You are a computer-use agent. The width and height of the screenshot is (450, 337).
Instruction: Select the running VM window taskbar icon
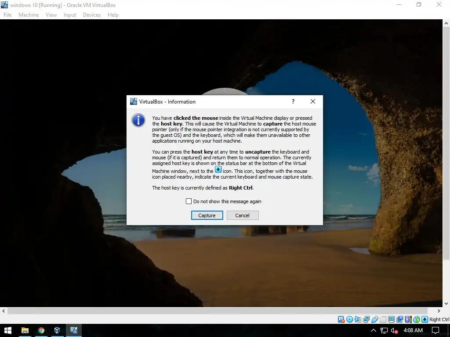click(74, 330)
